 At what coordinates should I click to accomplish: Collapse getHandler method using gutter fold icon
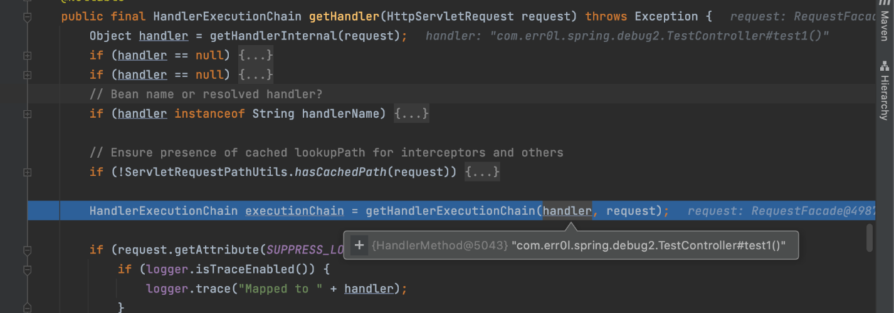point(27,17)
